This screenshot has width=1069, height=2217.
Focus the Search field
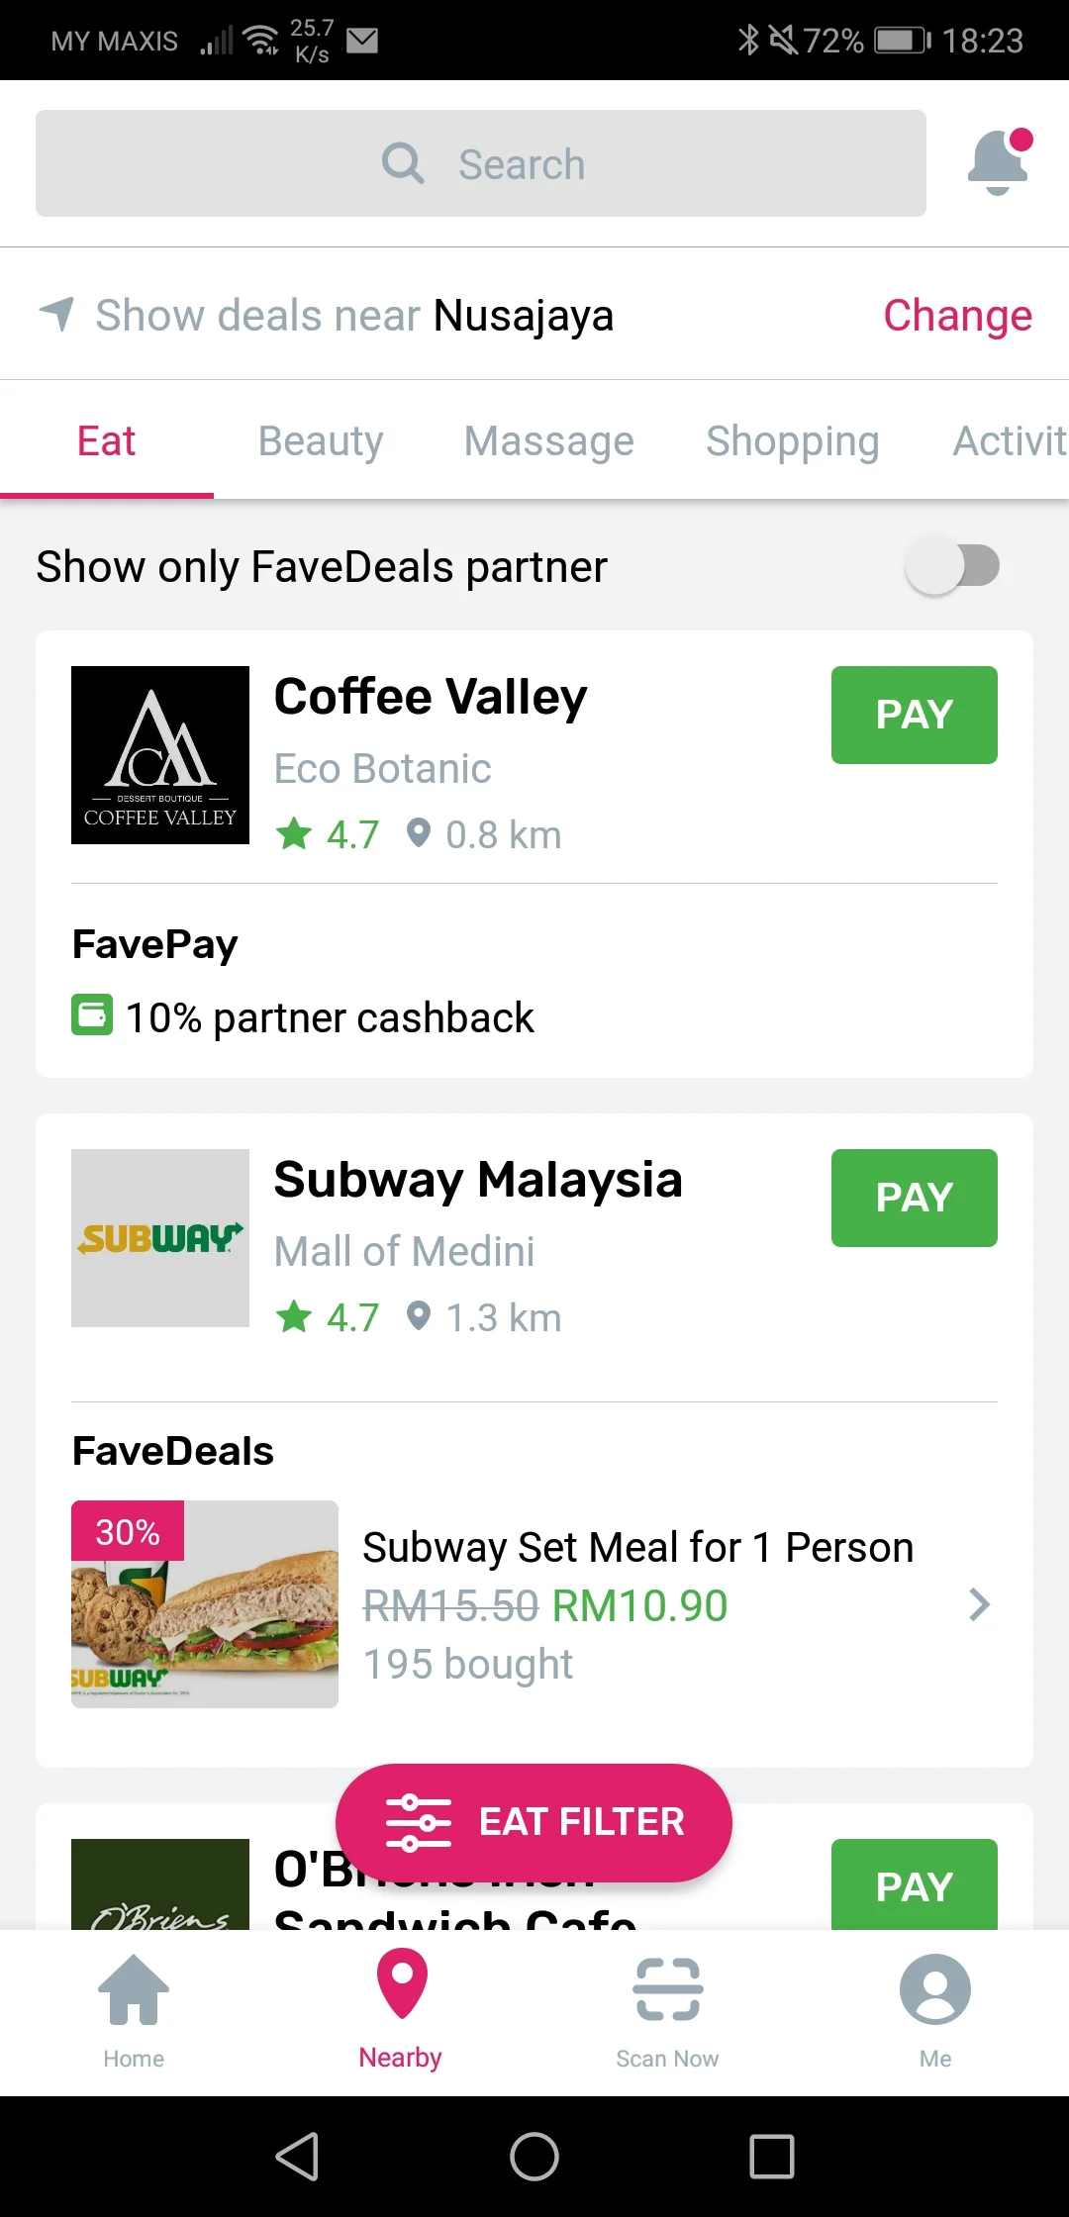pyautogui.click(x=481, y=163)
